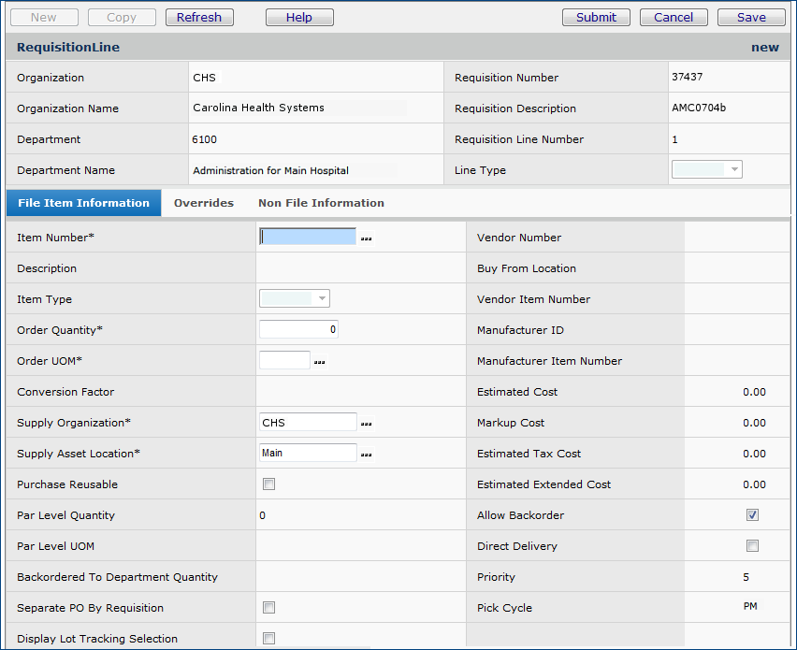The height and width of the screenshot is (650, 797).
Task: Select the File Item Information tab
Action: [83, 203]
